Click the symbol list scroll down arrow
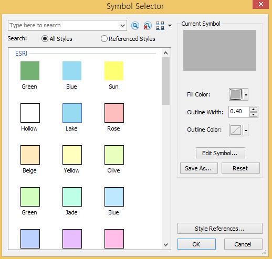Image resolution: width=272 pixels, height=259 pixels. [x=165, y=244]
